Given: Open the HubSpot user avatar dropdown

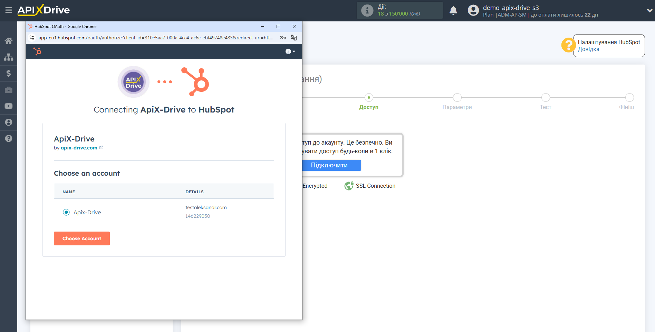Looking at the screenshot, I should (x=290, y=51).
